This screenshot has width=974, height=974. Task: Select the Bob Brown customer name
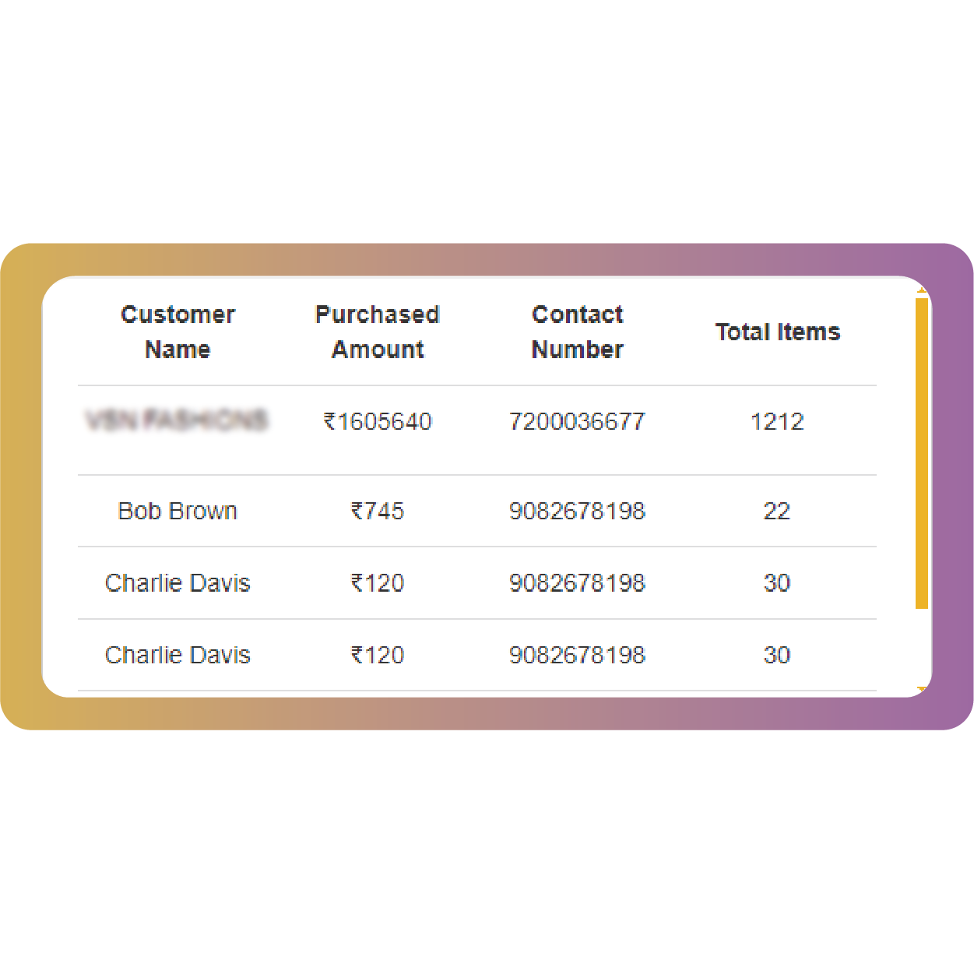178,512
